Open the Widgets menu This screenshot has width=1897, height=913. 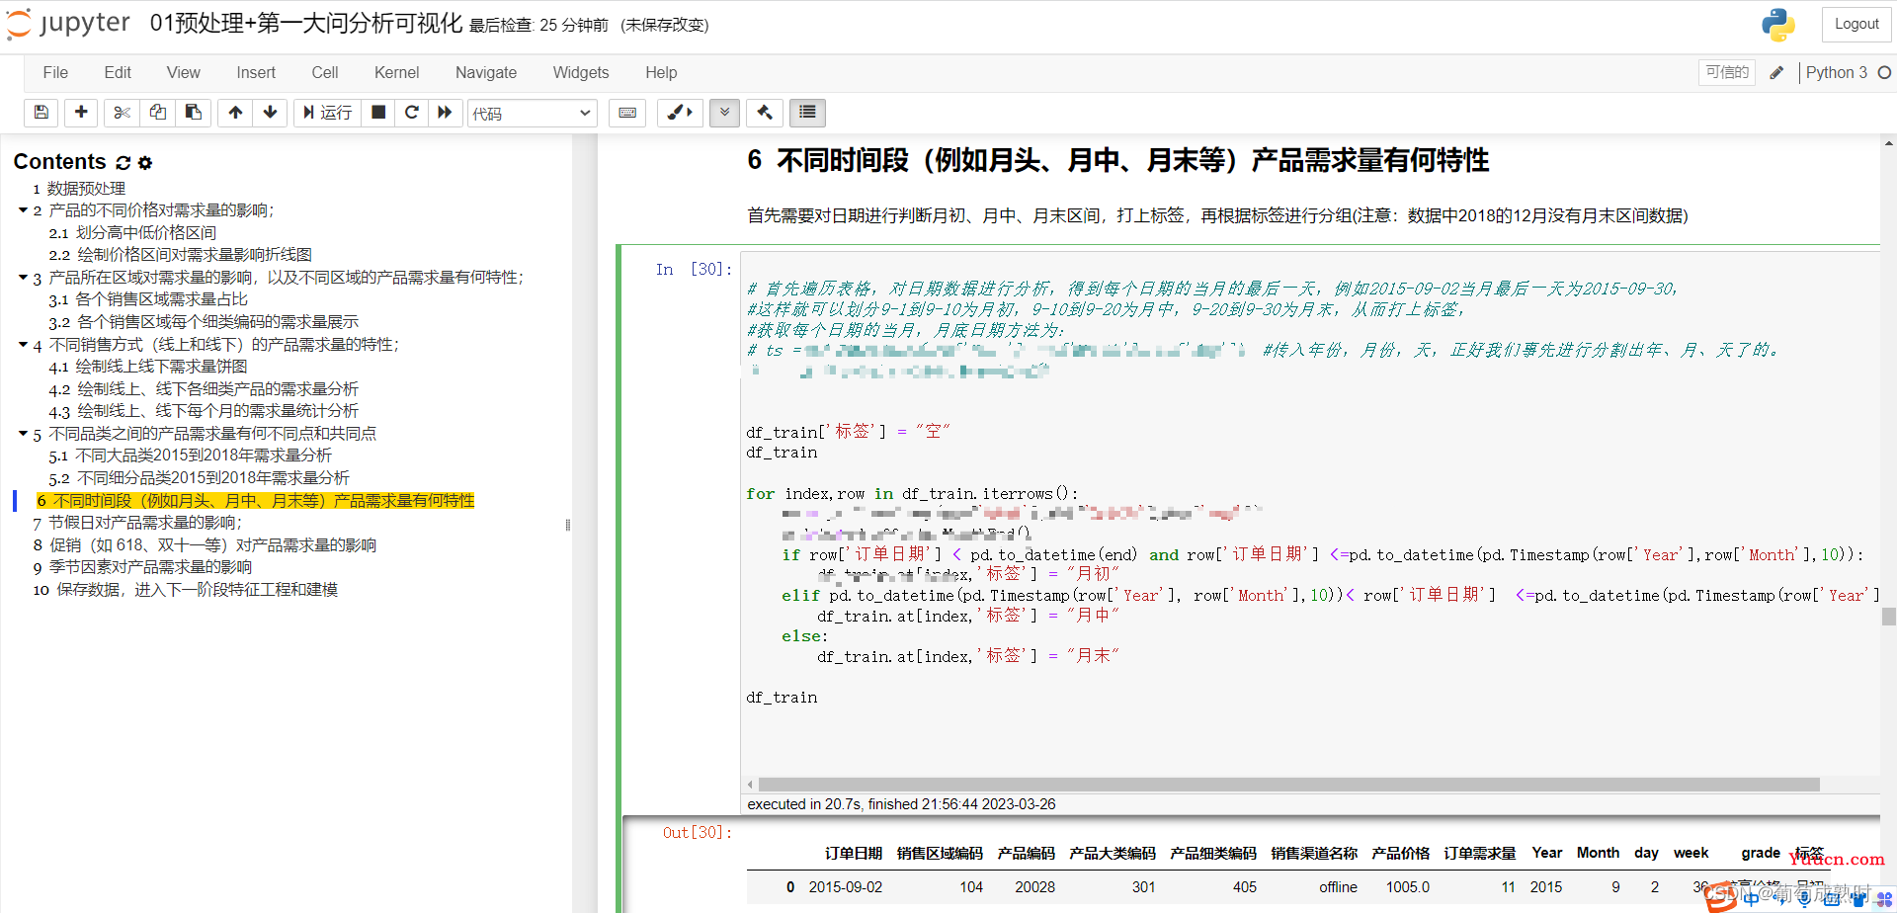(x=581, y=72)
